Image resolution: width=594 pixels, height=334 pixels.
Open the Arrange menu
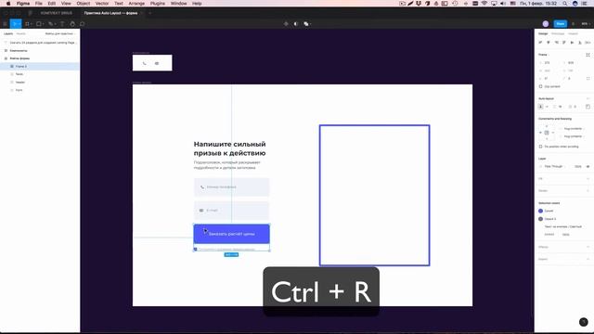136,4
